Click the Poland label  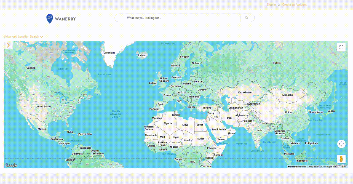(187, 84)
